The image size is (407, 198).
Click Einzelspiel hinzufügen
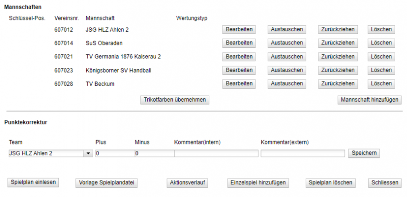(x=258, y=182)
